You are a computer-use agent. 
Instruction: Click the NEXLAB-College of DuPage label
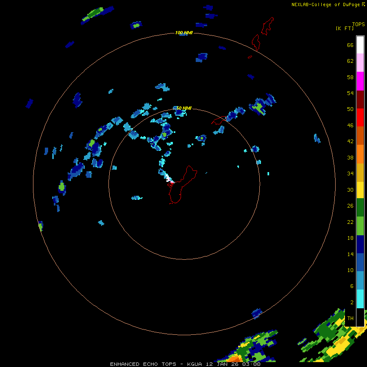[x=328, y=4]
